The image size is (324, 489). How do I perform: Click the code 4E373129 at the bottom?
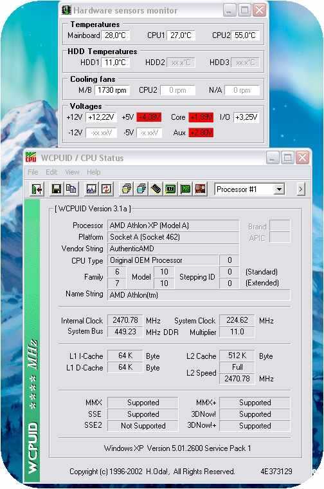[276, 471]
